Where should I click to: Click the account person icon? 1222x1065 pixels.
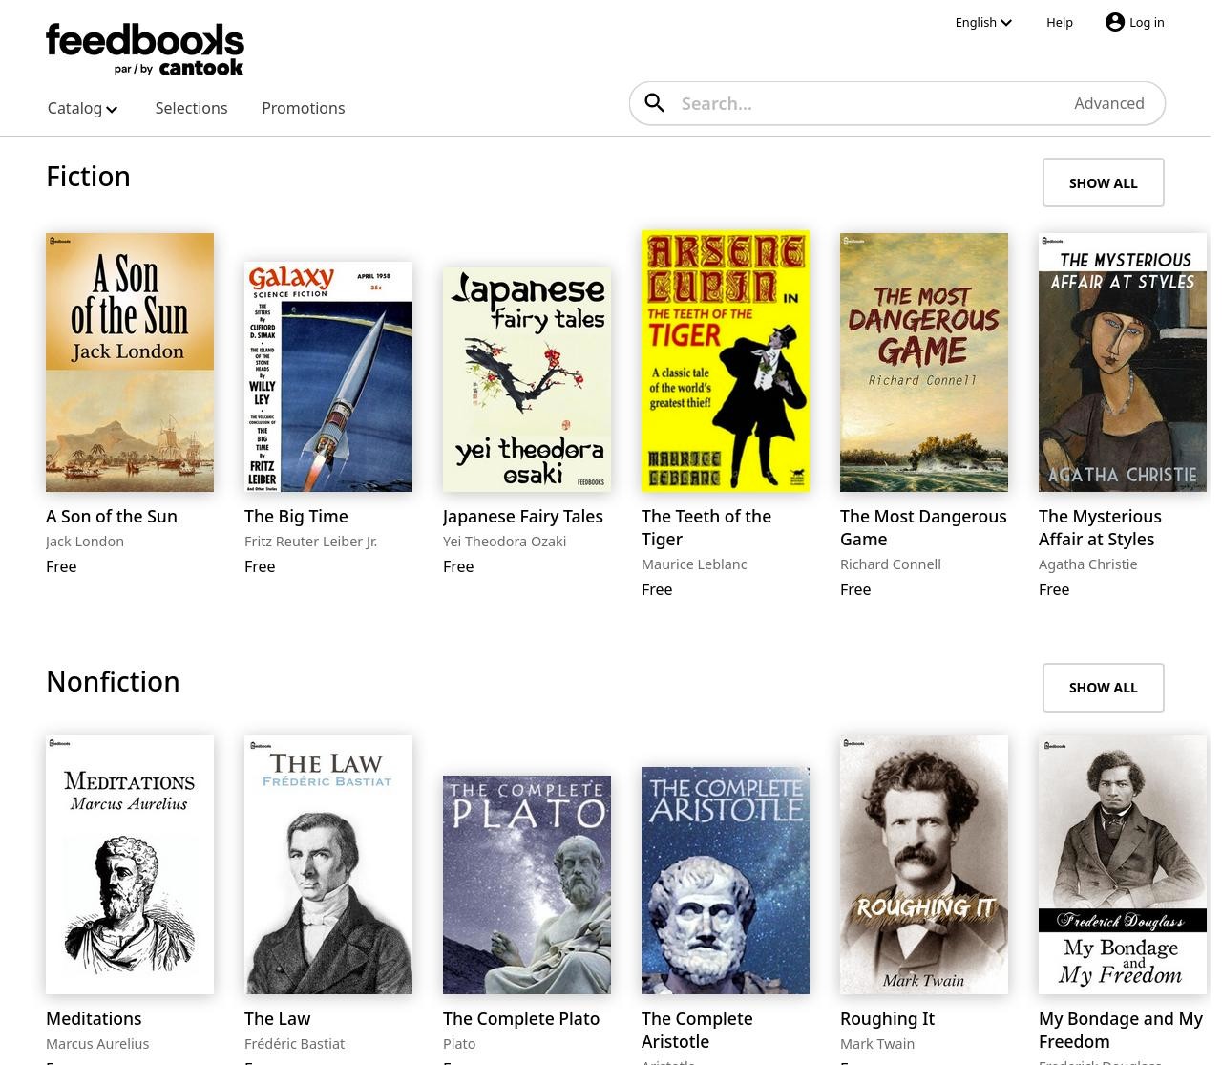pos(1115,22)
